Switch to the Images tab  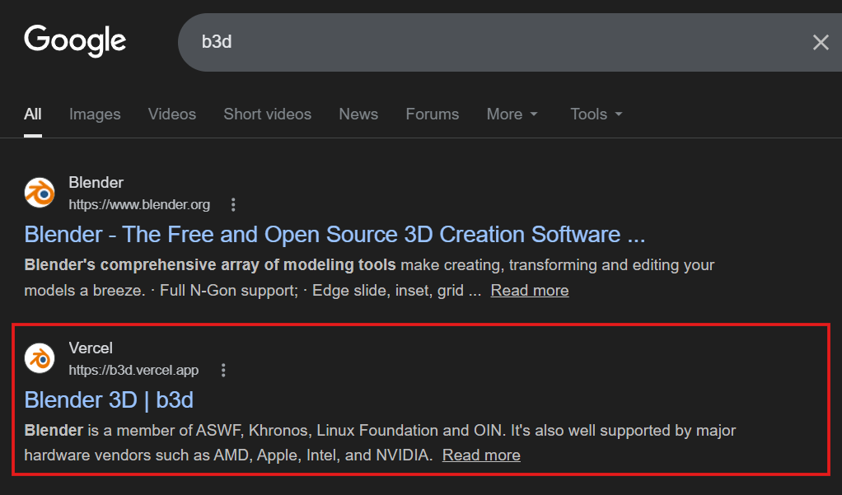click(x=95, y=114)
